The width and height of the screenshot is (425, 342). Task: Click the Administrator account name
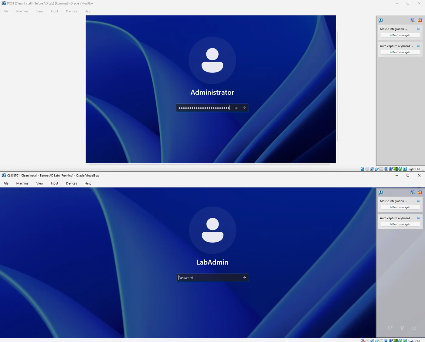(212, 92)
